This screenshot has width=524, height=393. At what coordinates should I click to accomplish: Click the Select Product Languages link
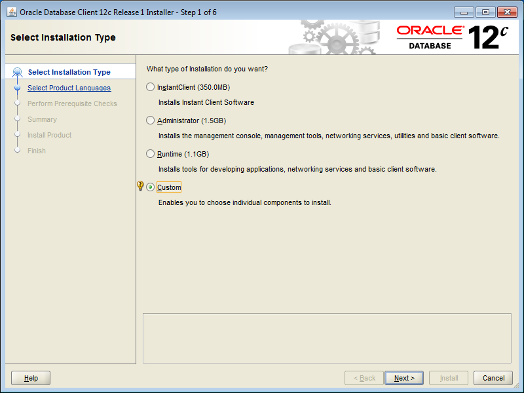pos(68,88)
